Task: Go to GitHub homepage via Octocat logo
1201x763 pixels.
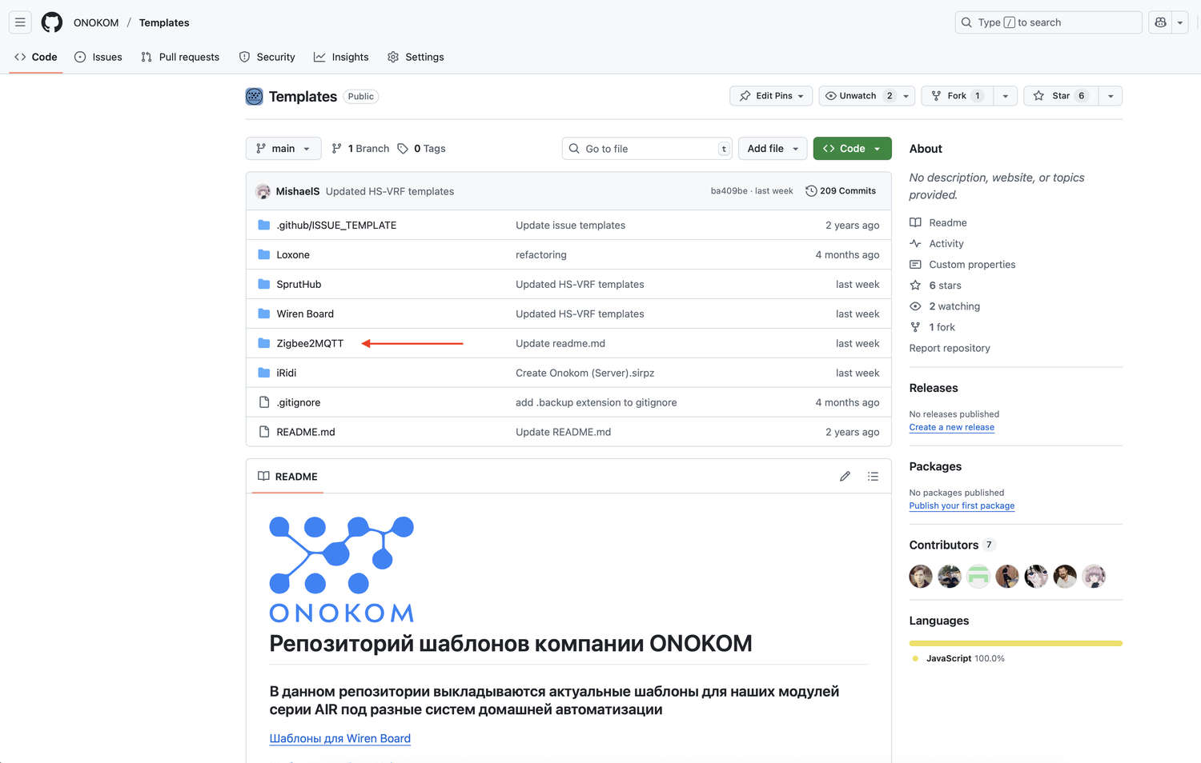Action: point(52,22)
